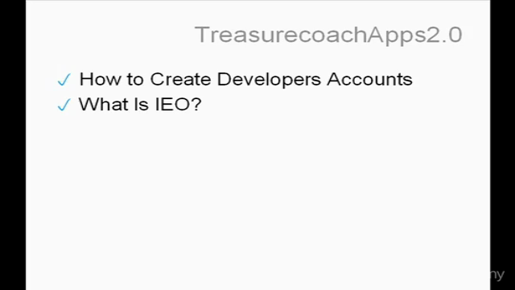Click the What Is IEO? bullet text
The height and width of the screenshot is (290, 515).
[140, 105]
